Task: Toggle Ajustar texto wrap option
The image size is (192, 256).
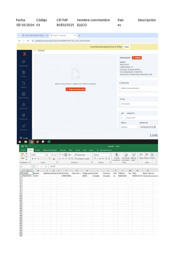Action: pyautogui.click(x=80, y=155)
